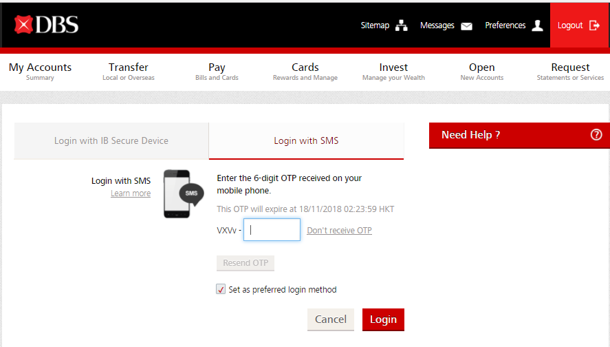Open the My Accounts menu

pos(40,71)
